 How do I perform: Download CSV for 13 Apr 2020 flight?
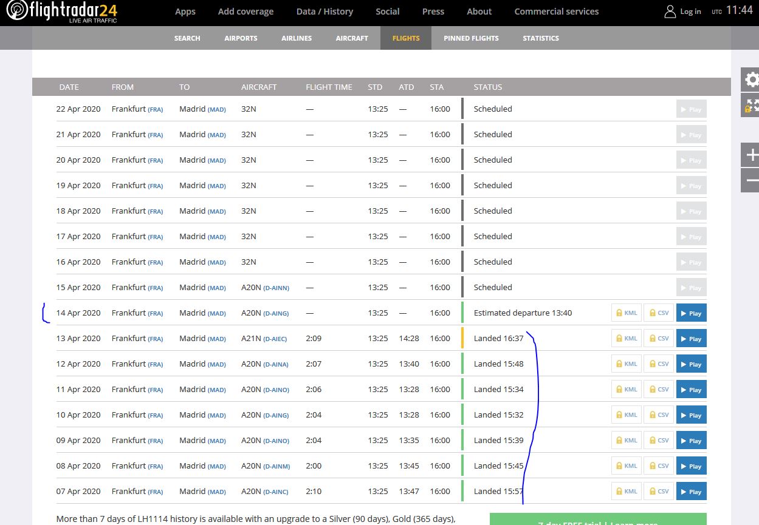(659, 339)
